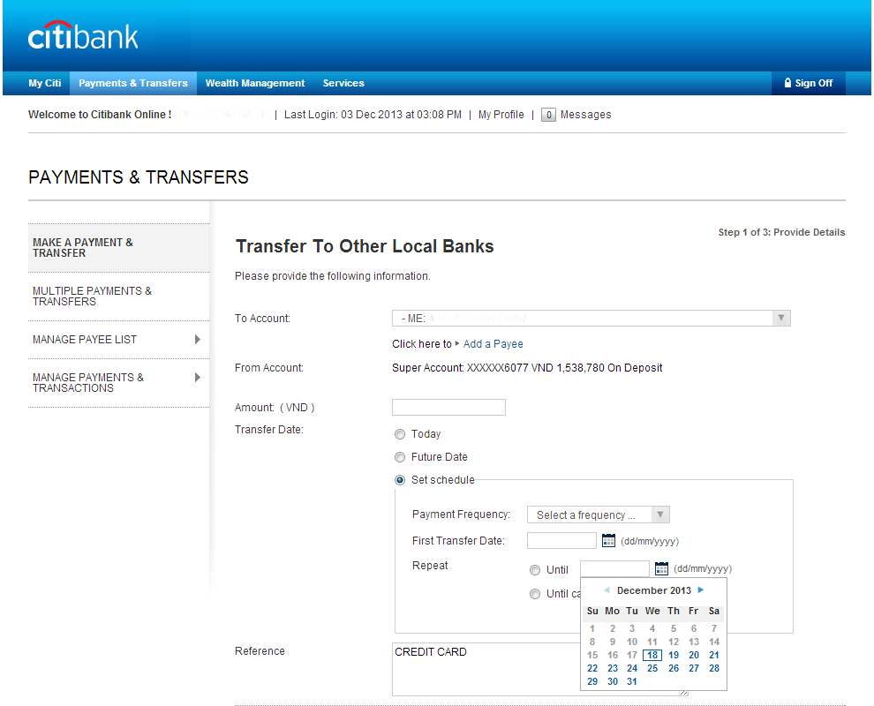Expand Manage Payments & Transactions submenu
The height and width of the screenshot is (706, 874).
click(198, 377)
